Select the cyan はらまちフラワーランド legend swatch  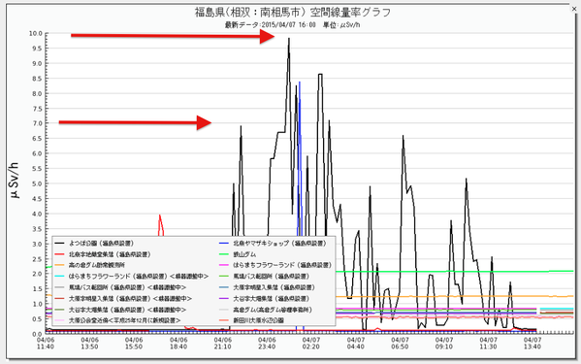(59, 277)
